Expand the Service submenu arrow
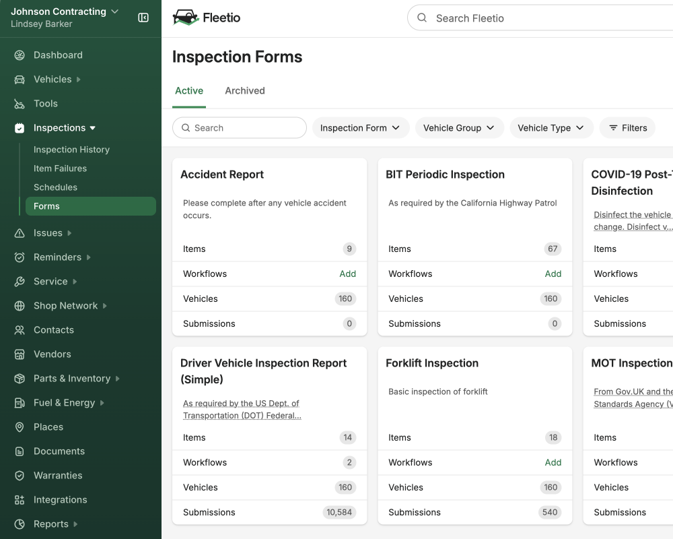The image size is (673, 539). (x=75, y=282)
